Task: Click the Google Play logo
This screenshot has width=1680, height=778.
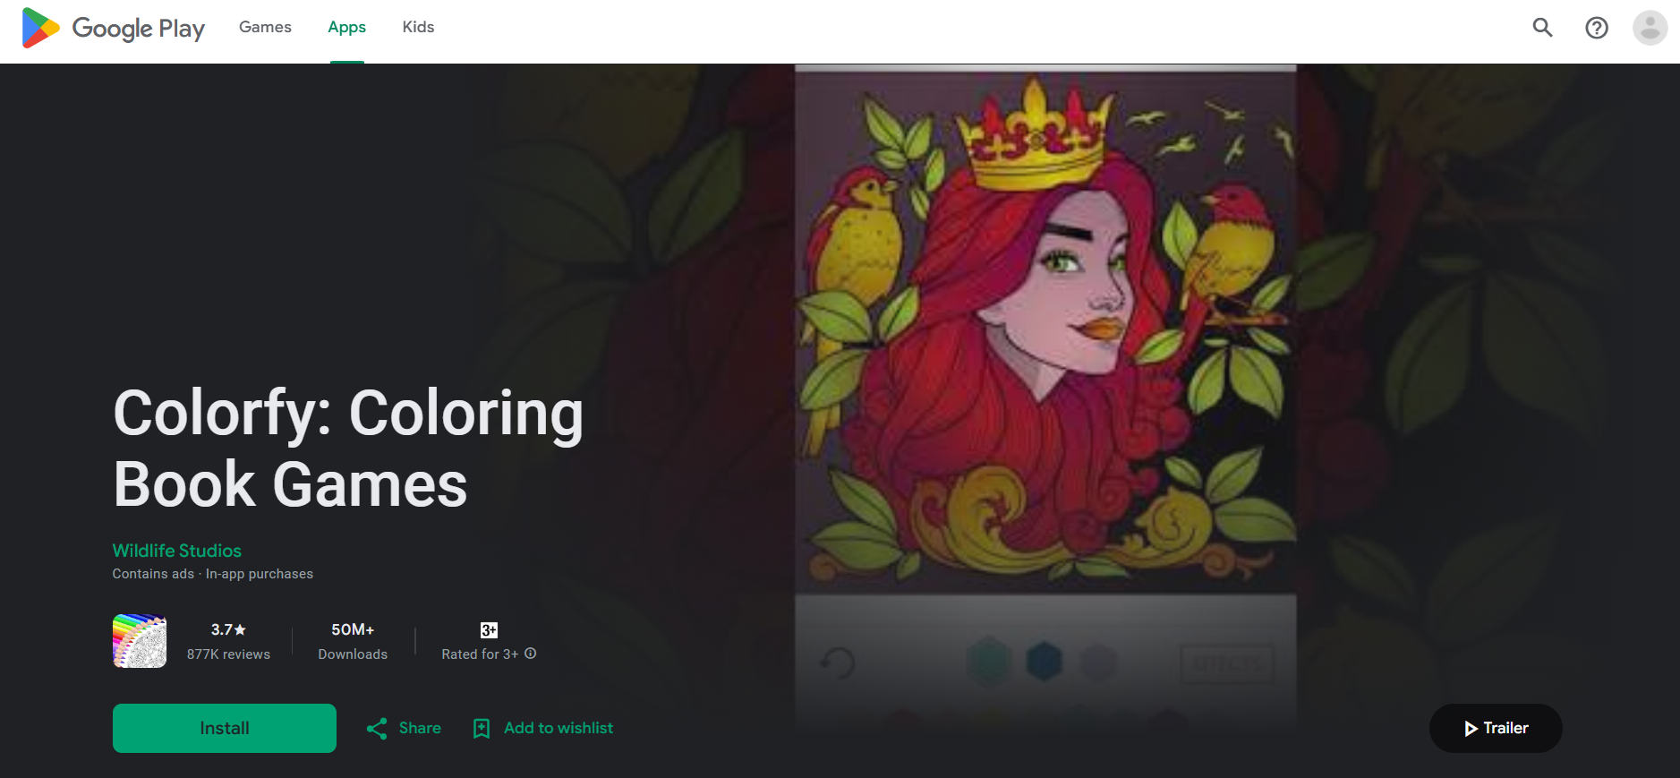Action: (x=114, y=28)
